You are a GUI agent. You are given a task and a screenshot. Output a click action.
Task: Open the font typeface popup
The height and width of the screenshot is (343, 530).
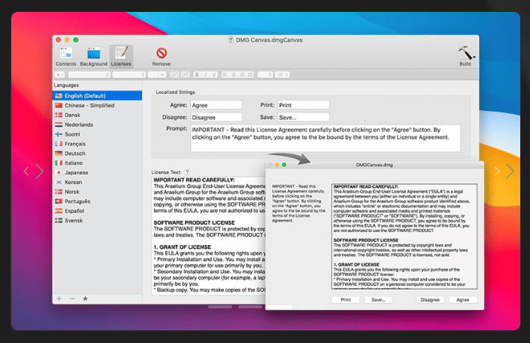tap(129, 75)
